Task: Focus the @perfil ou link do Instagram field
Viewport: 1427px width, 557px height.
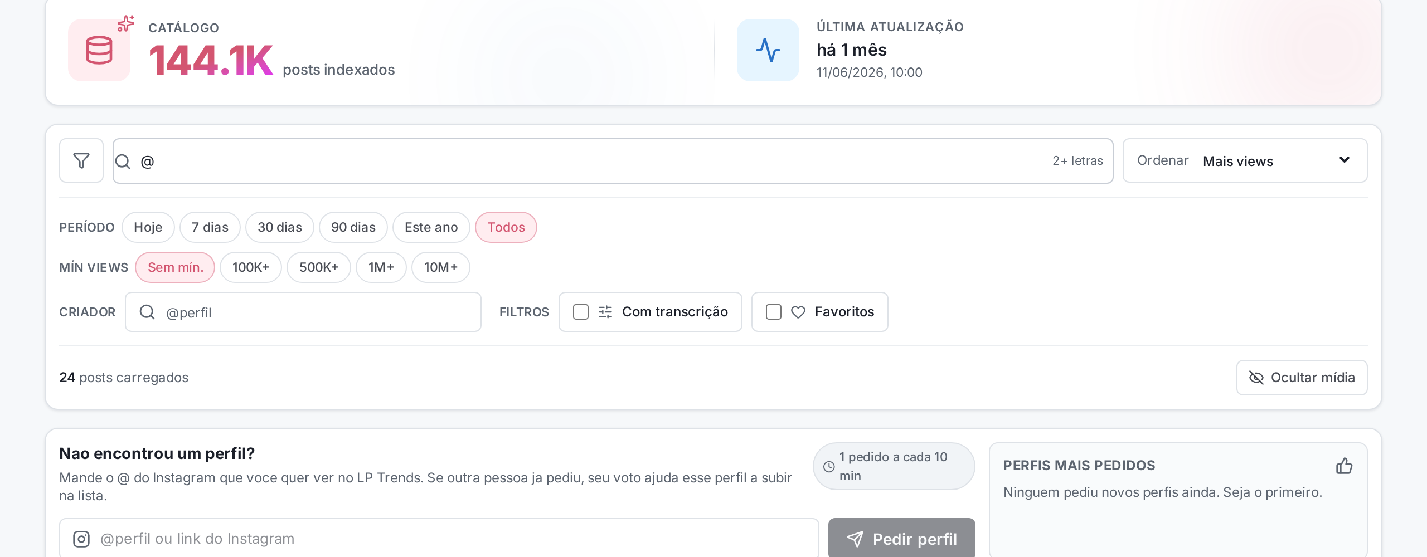Action: pos(439,538)
